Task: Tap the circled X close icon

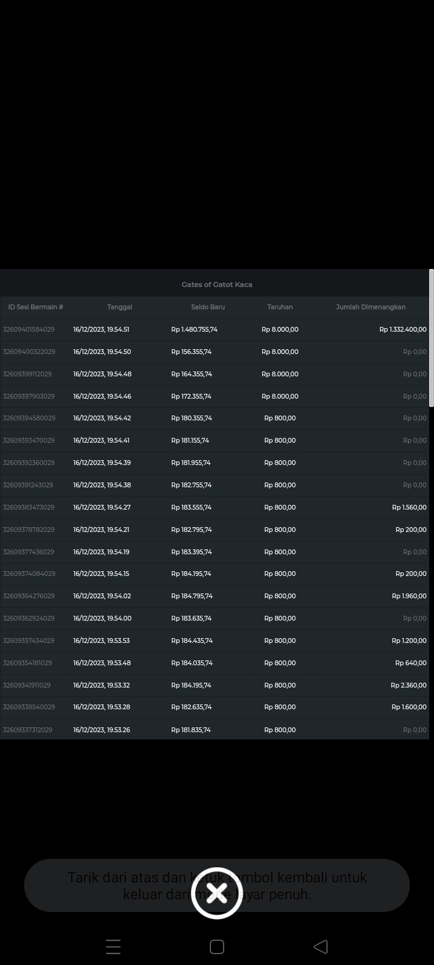Action: (217, 893)
